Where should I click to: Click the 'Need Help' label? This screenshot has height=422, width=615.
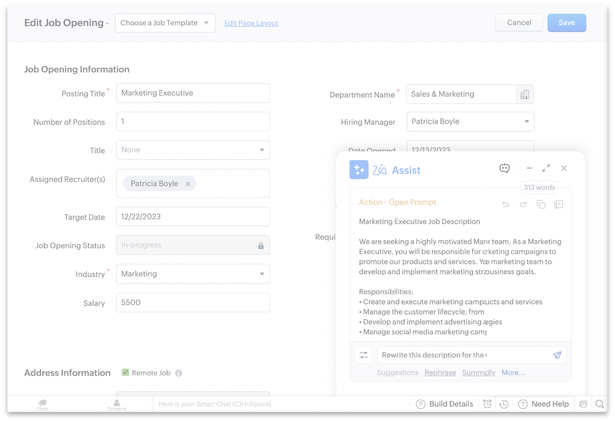[550, 404]
